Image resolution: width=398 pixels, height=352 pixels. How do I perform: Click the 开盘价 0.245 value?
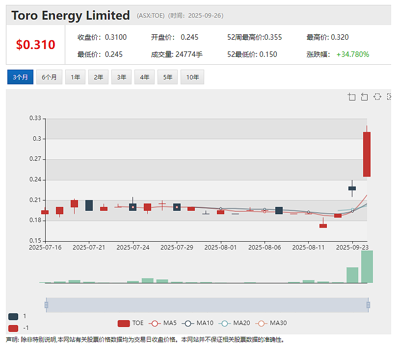point(189,37)
